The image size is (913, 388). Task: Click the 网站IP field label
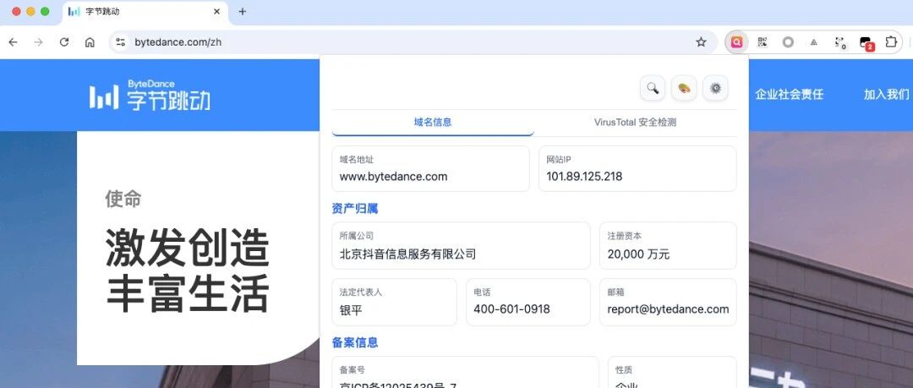(559, 159)
